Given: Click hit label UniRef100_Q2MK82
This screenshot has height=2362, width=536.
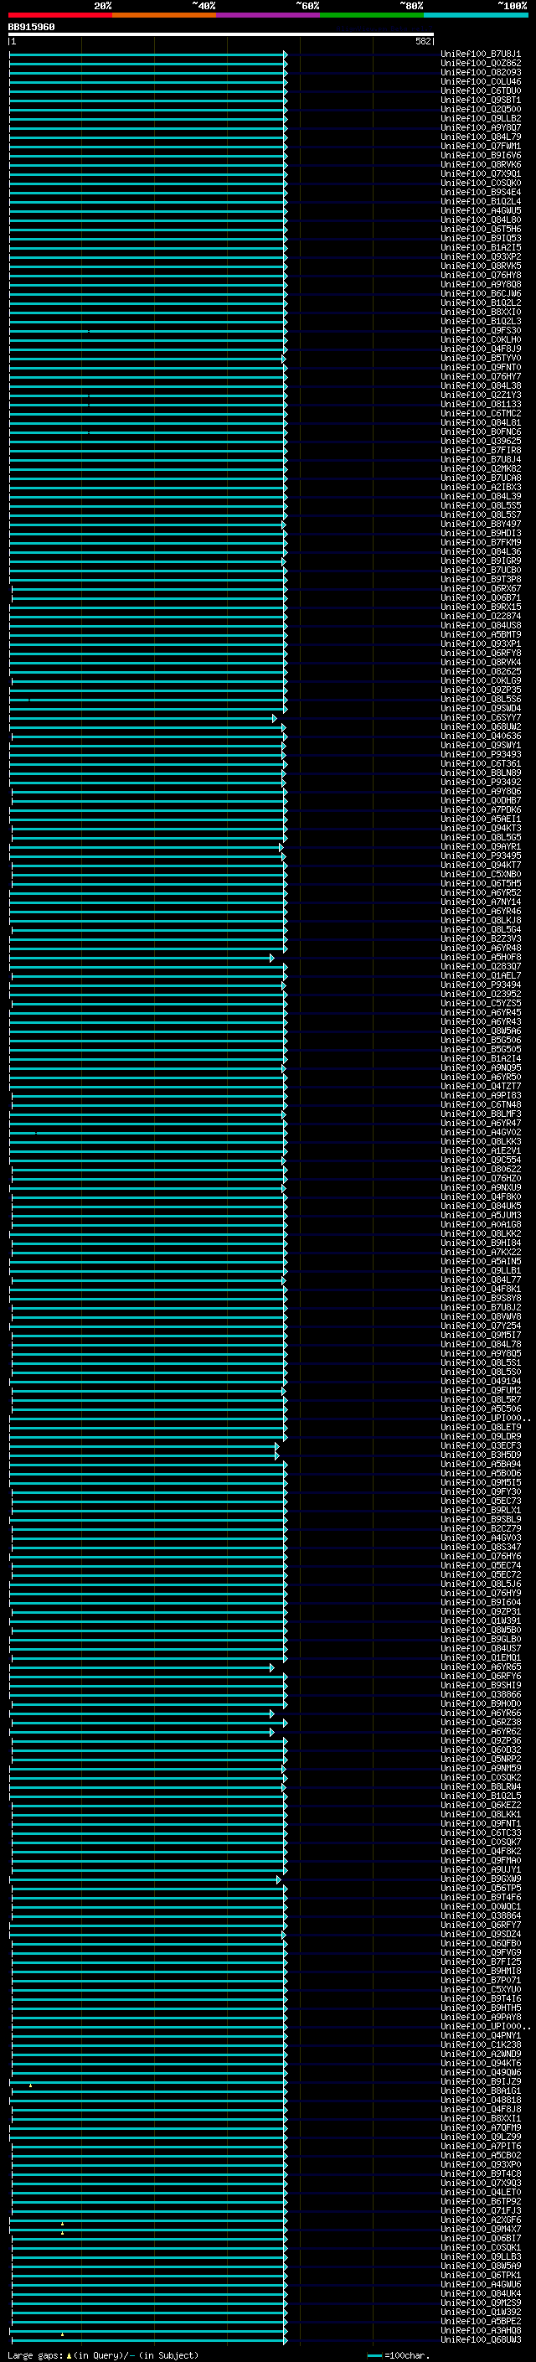Looking at the screenshot, I should click(x=481, y=468).
